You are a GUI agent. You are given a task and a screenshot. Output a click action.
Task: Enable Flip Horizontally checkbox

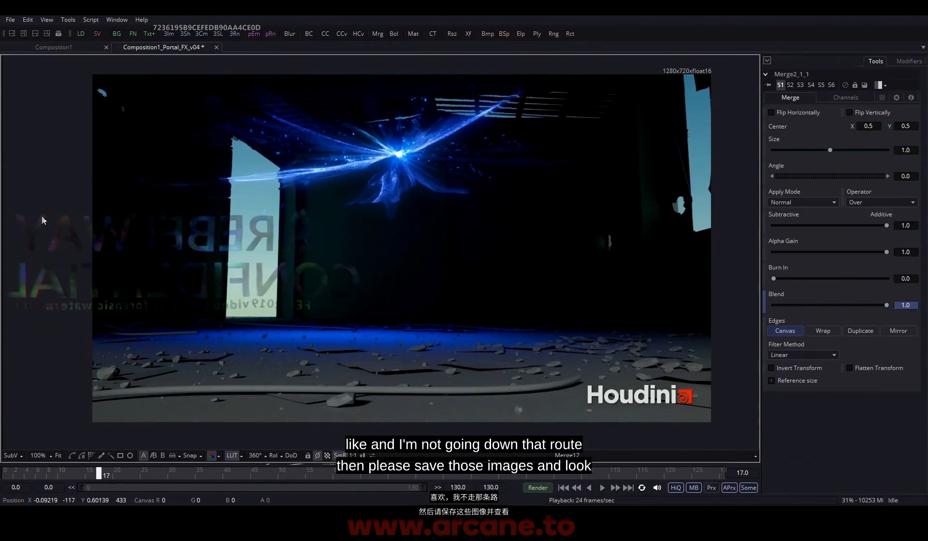[771, 113]
